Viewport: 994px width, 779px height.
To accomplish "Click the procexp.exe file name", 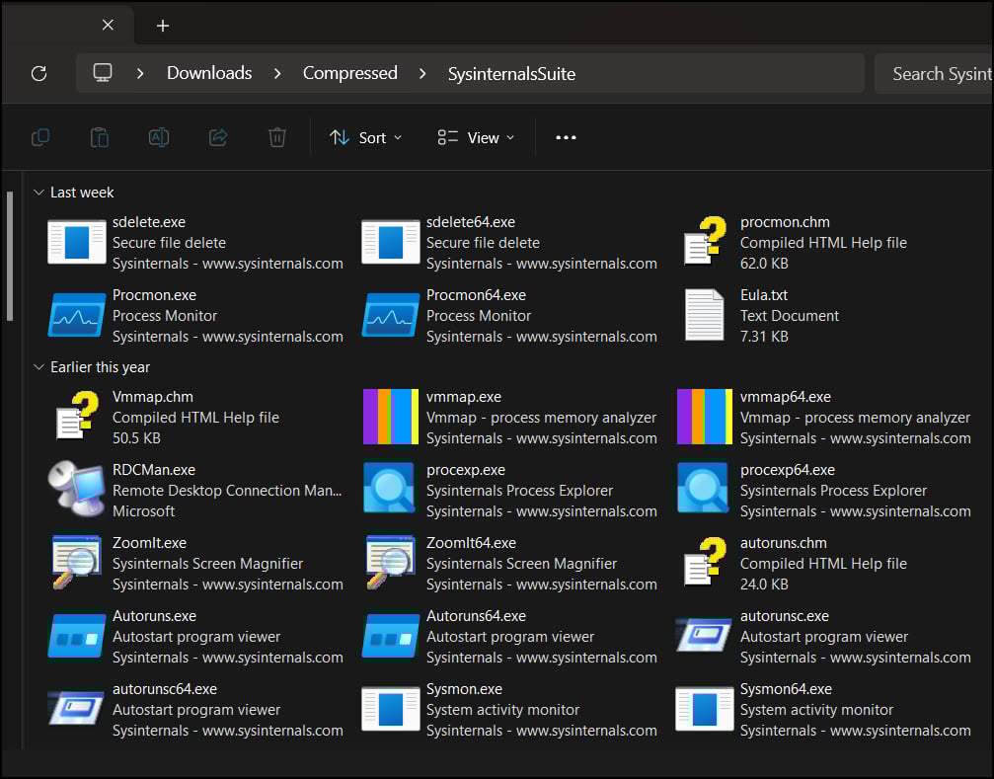I will [466, 470].
